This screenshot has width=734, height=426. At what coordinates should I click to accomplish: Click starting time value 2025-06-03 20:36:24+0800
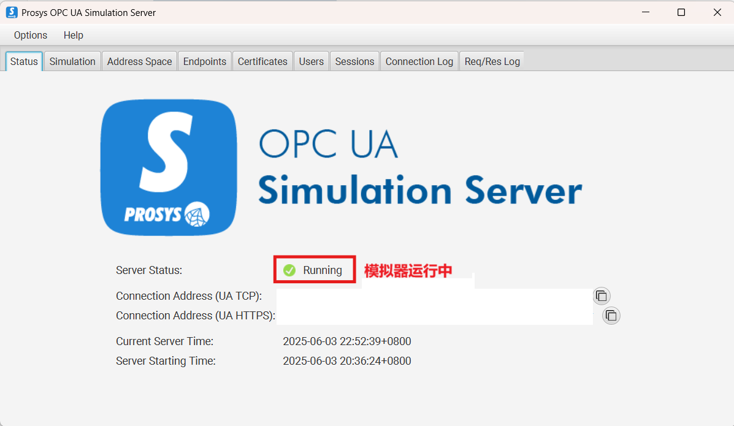click(x=347, y=361)
